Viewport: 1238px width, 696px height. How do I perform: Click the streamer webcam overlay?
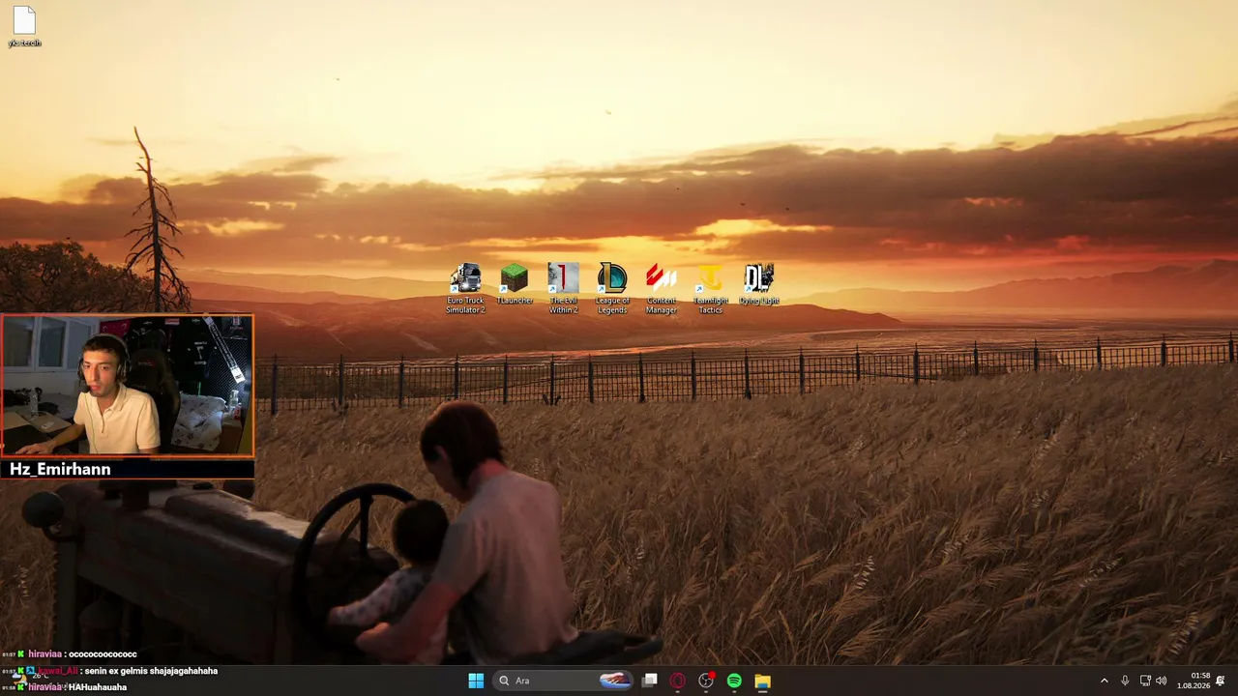pos(128,385)
